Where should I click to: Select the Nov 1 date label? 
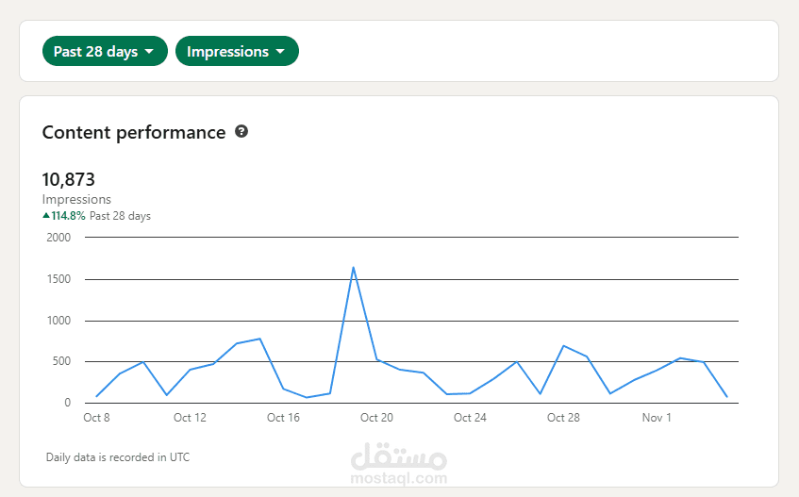657,418
